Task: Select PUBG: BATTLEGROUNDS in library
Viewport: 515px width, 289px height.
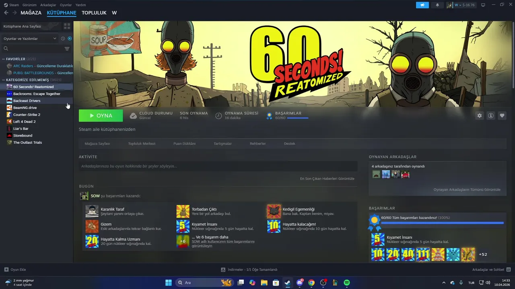Action: coord(39,73)
